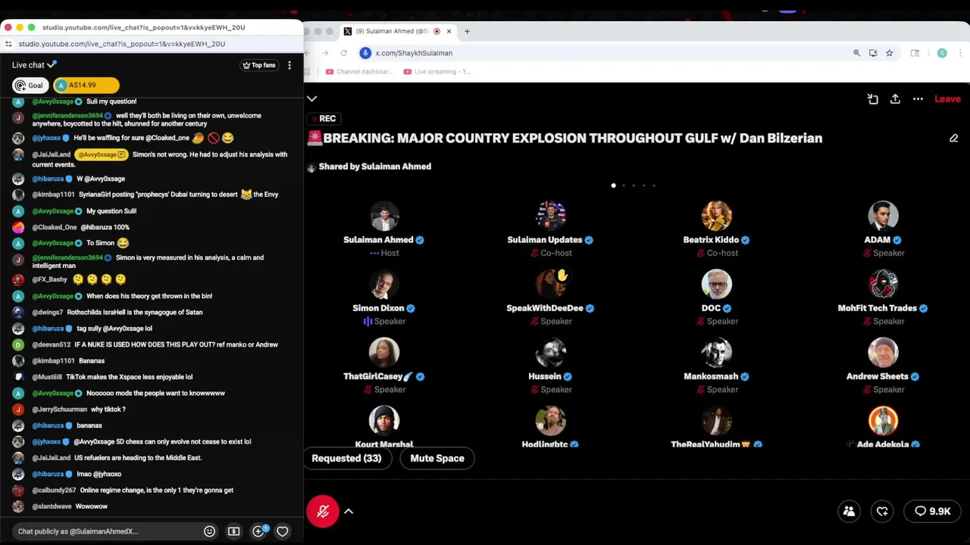Image resolution: width=970 pixels, height=545 pixels.
Task: Open Andrew Sheets speaker avatar
Action: click(x=883, y=352)
